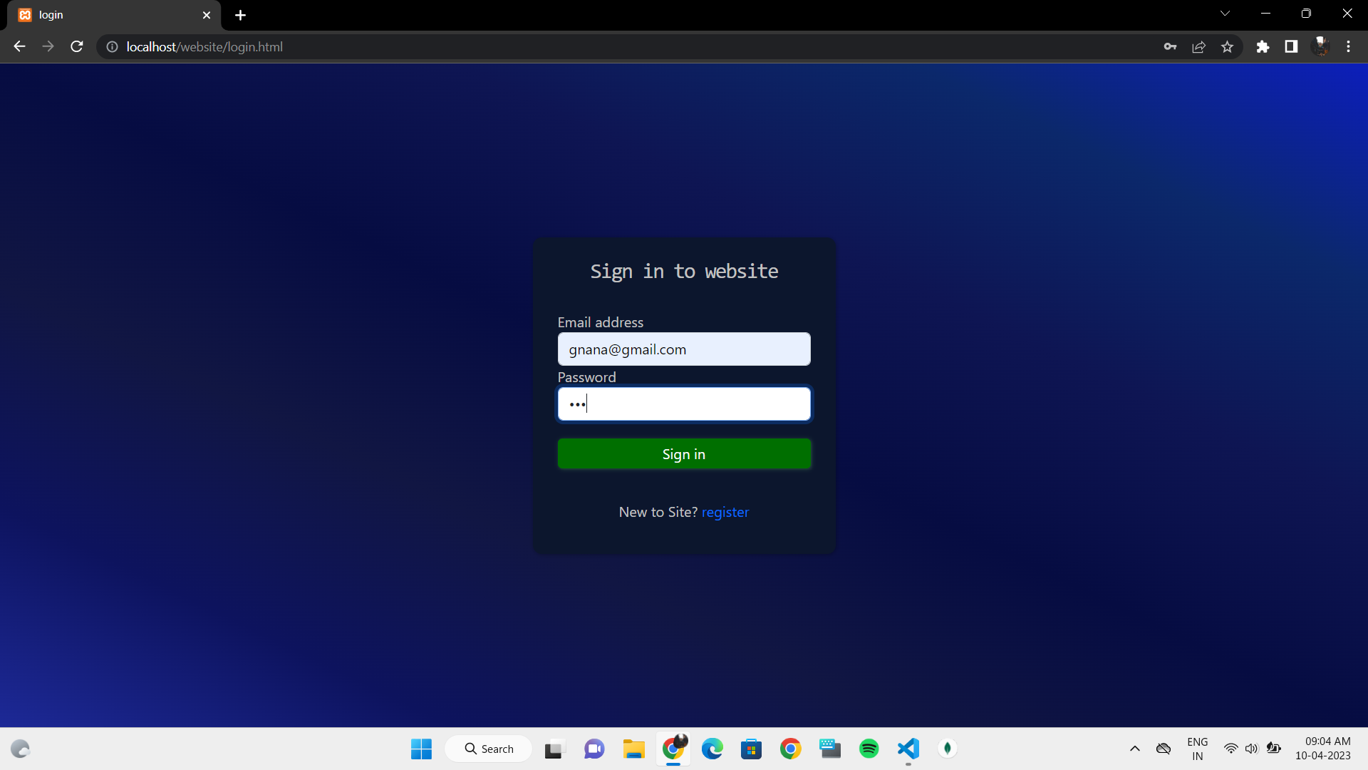Reload the login page
This screenshot has height=770, width=1368.
(x=77, y=46)
